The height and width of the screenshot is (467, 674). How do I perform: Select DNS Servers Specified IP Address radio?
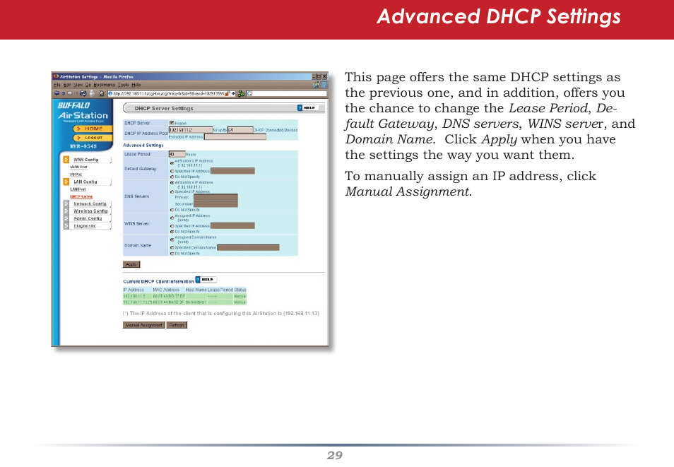[x=172, y=191]
